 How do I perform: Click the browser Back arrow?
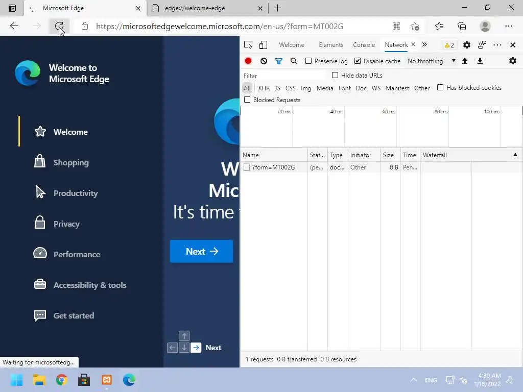point(14,26)
